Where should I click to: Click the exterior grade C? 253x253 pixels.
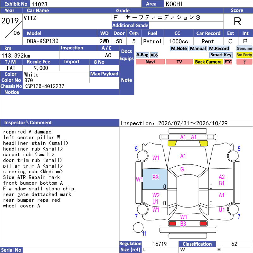230,41
